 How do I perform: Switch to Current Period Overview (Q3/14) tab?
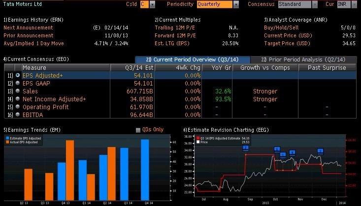[x=193, y=59]
